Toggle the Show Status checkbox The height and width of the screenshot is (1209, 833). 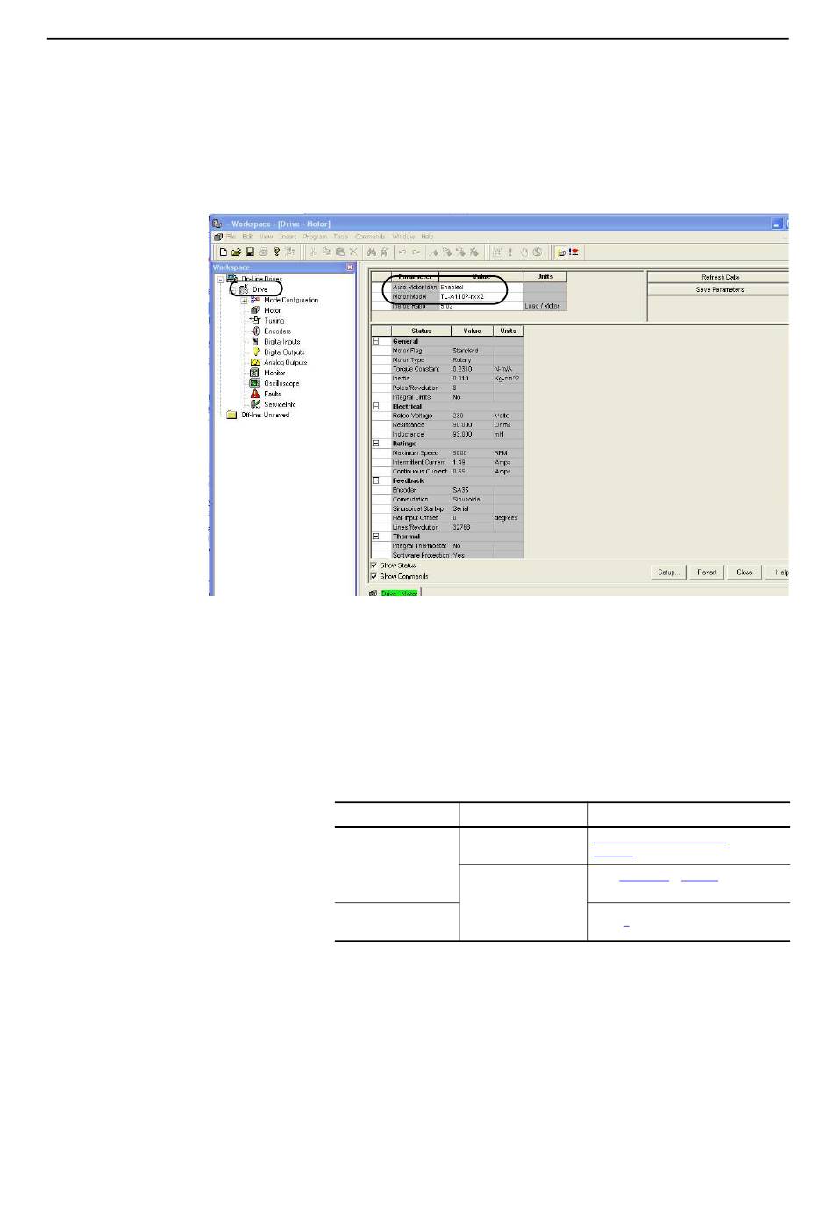pos(374,565)
